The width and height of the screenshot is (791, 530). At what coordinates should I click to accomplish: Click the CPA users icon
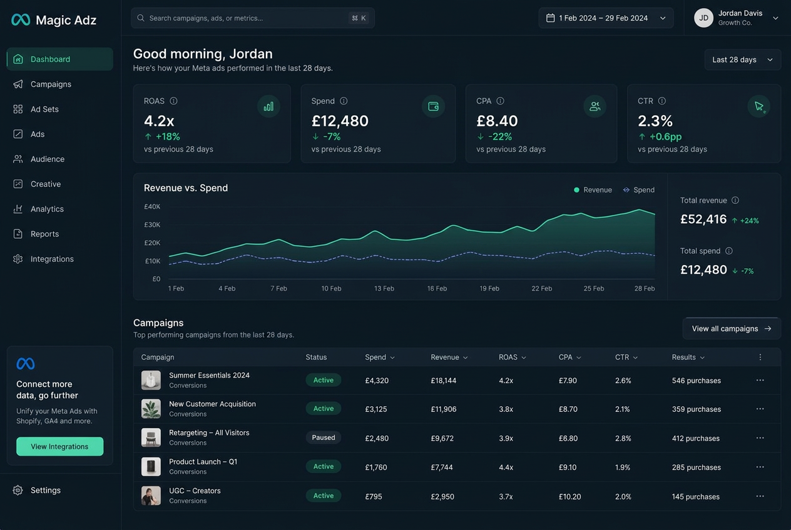(x=595, y=106)
